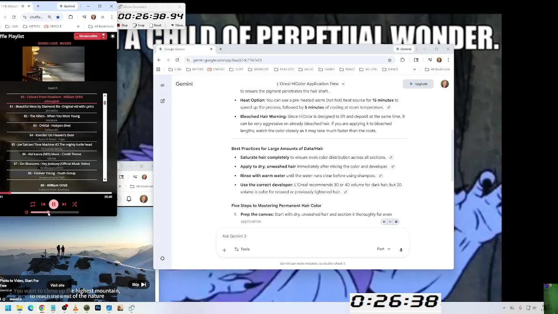Open the Fast model selector dropdown

pos(384,249)
